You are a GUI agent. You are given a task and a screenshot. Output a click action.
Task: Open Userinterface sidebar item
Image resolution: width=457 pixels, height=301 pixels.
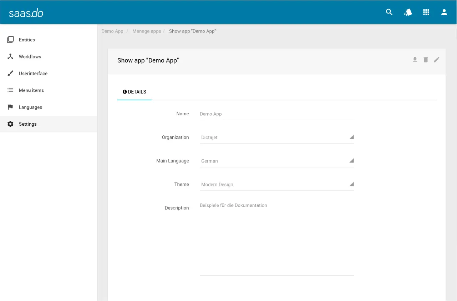click(33, 73)
